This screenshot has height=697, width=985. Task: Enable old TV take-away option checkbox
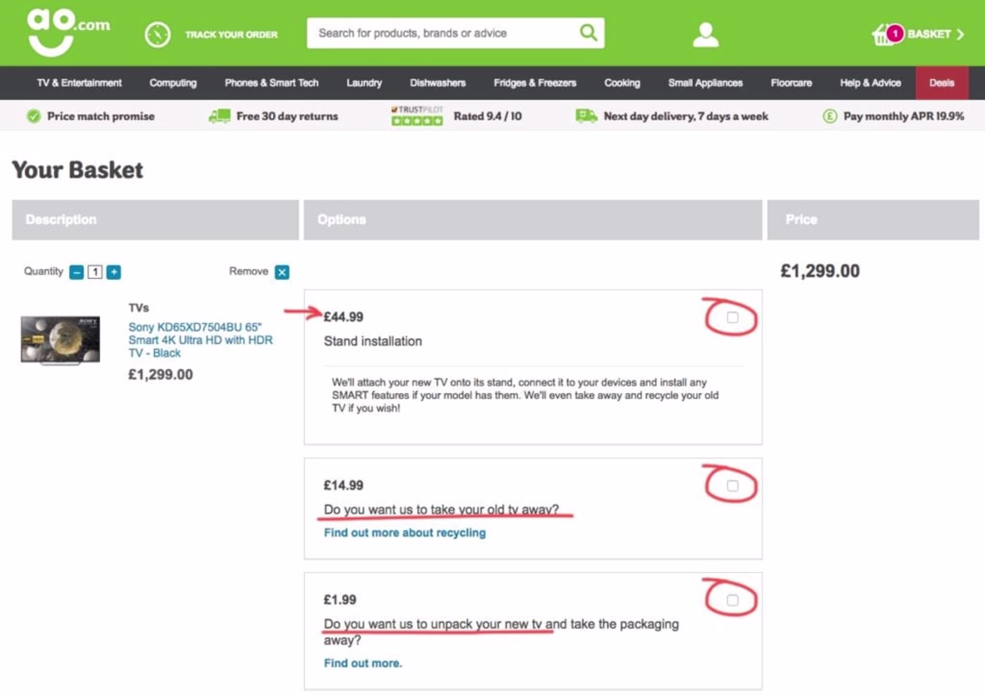point(732,485)
